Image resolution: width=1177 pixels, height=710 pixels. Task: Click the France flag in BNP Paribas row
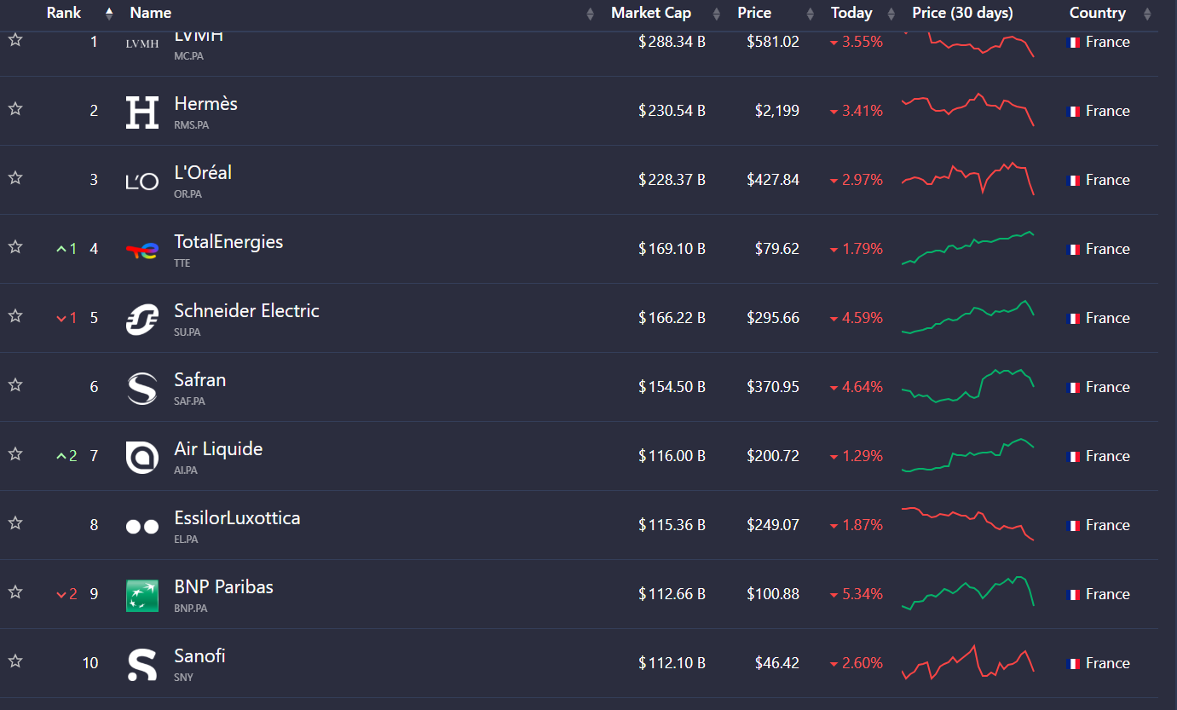(1075, 595)
